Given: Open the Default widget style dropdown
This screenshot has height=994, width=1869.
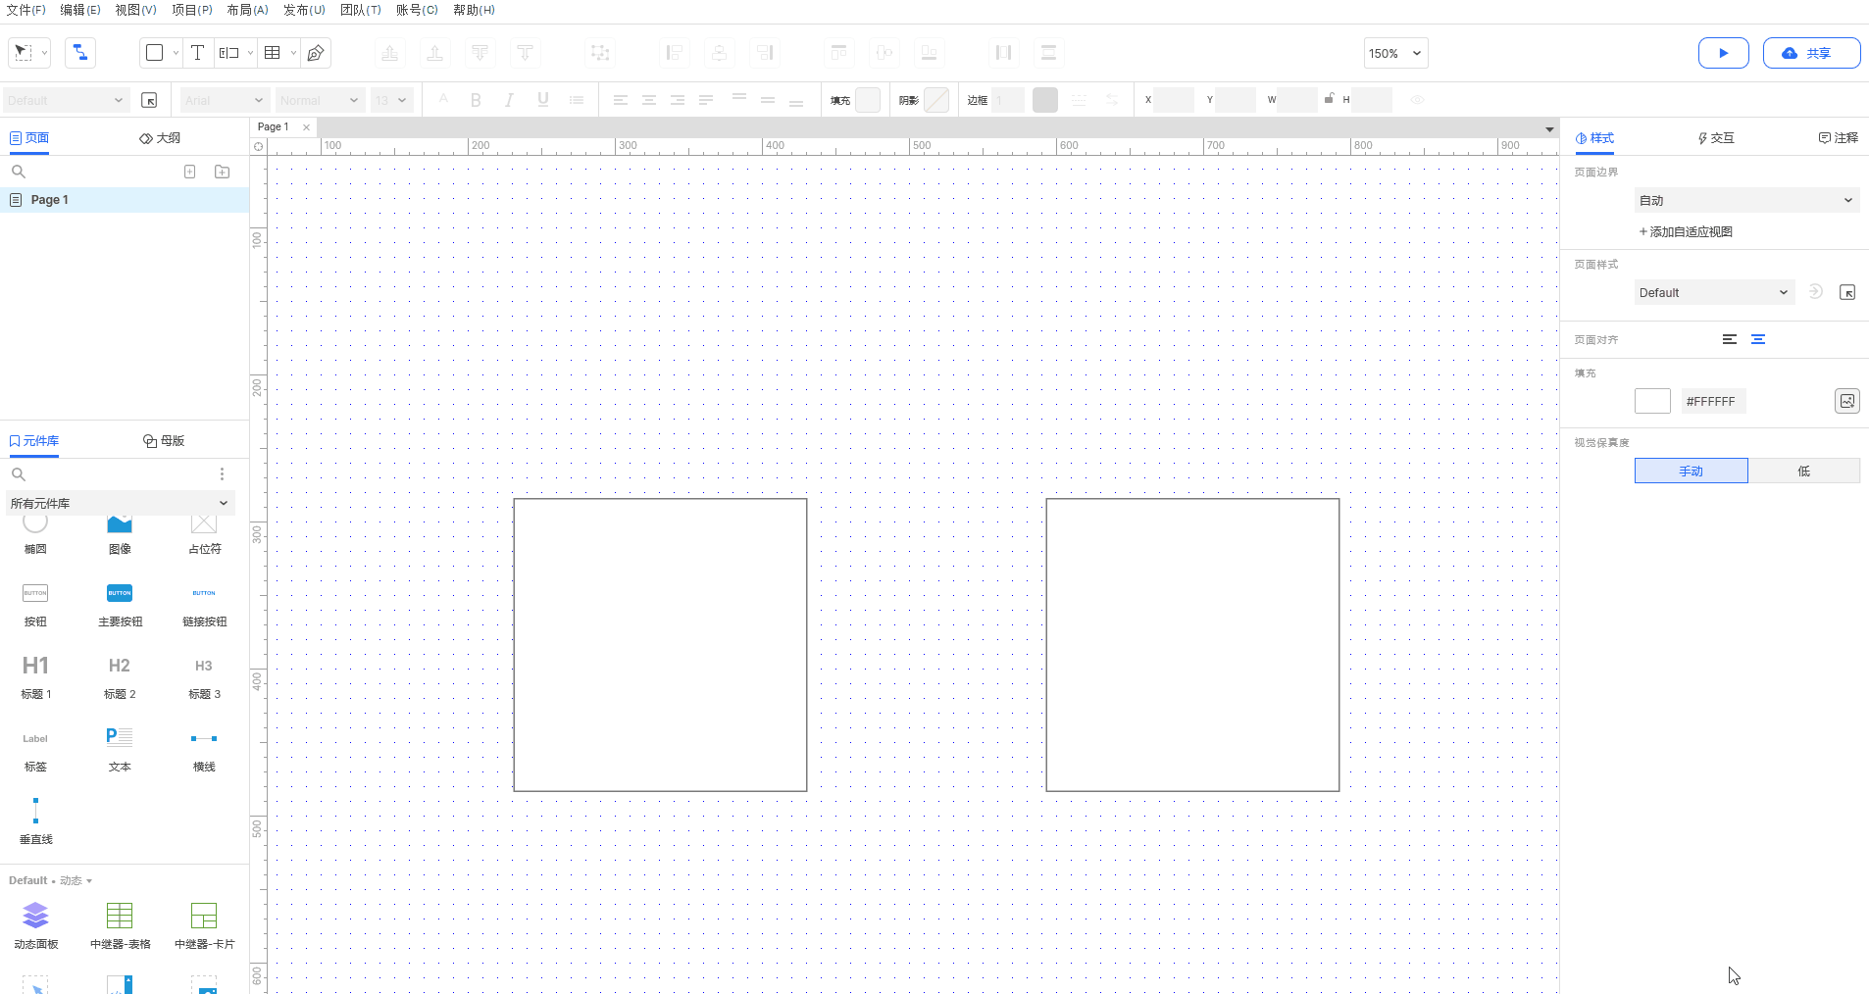Looking at the screenshot, I should point(65,100).
